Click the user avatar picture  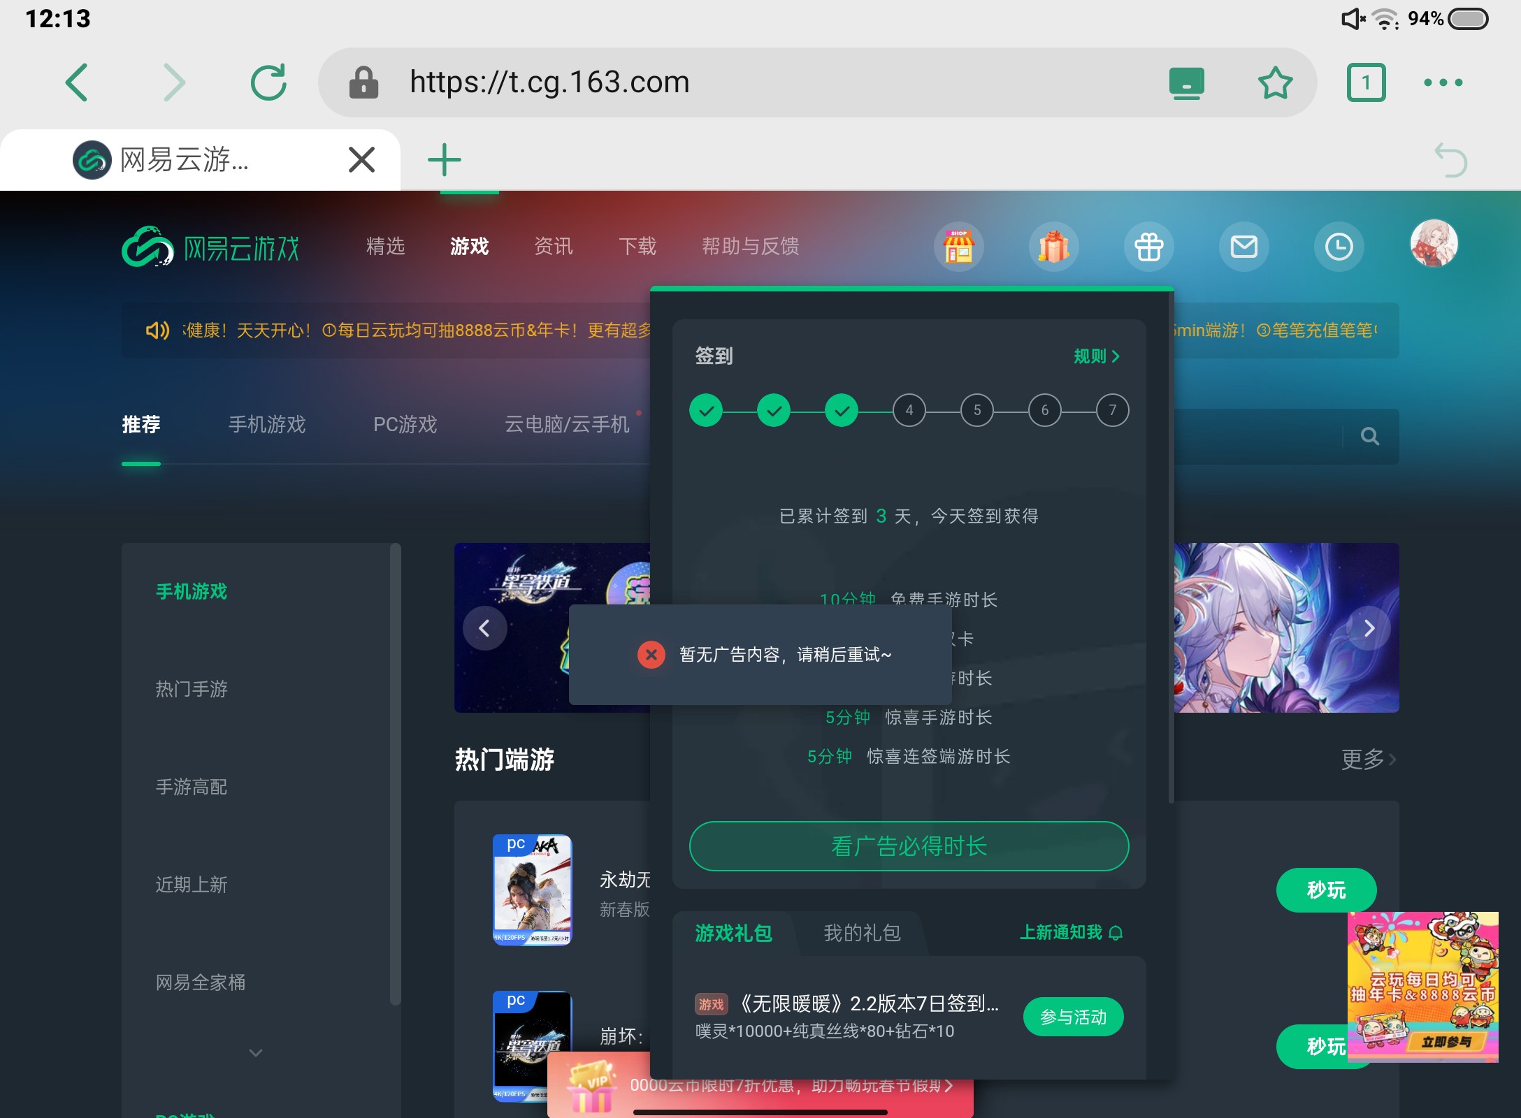pos(1434,244)
